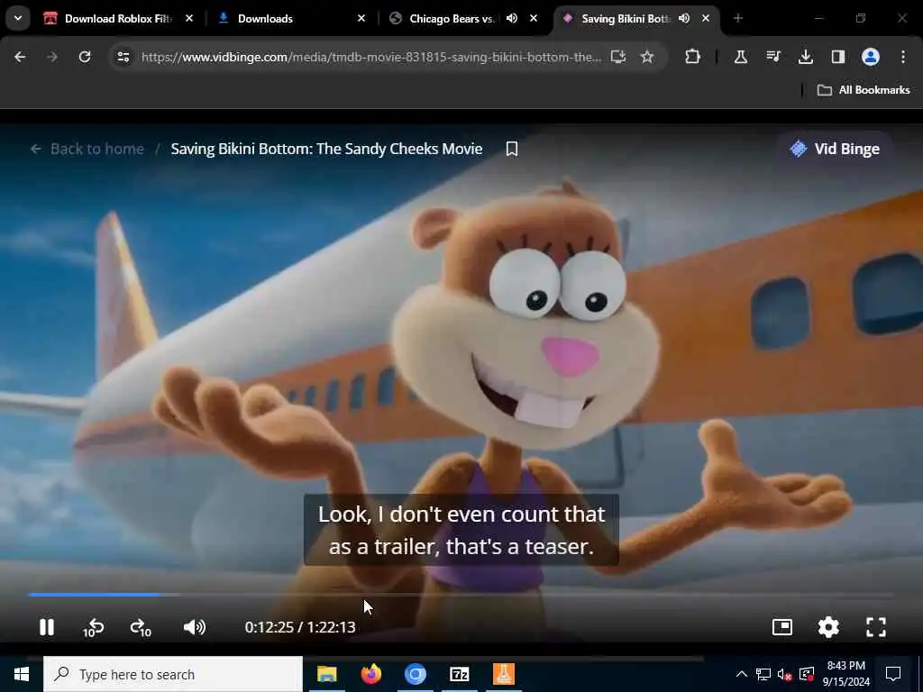Screen dimensions: 923x692
Task: Reload the current page
Action: coord(85,57)
